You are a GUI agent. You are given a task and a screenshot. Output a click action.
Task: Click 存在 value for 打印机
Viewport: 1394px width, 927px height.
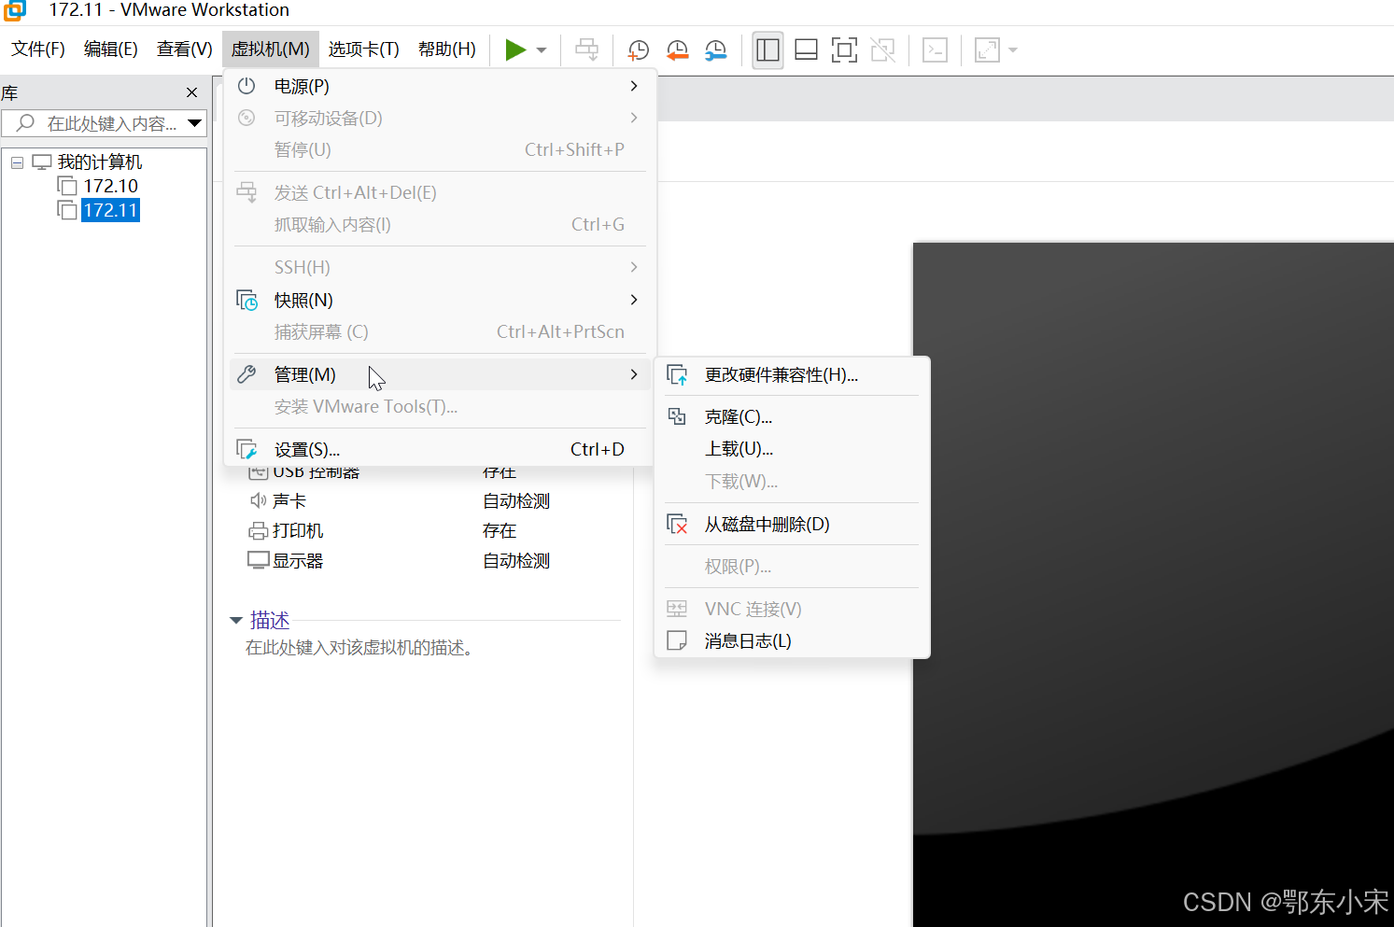click(x=500, y=531)
